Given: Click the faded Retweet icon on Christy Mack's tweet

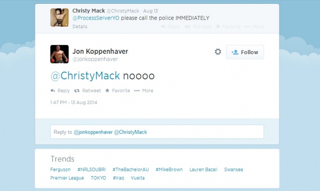Looking at the screenshot, I should coord(187,27).
